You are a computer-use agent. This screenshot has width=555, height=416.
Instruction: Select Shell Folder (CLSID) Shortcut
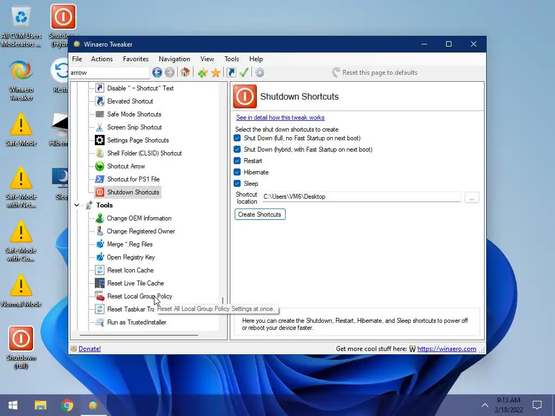coord(144,153)
